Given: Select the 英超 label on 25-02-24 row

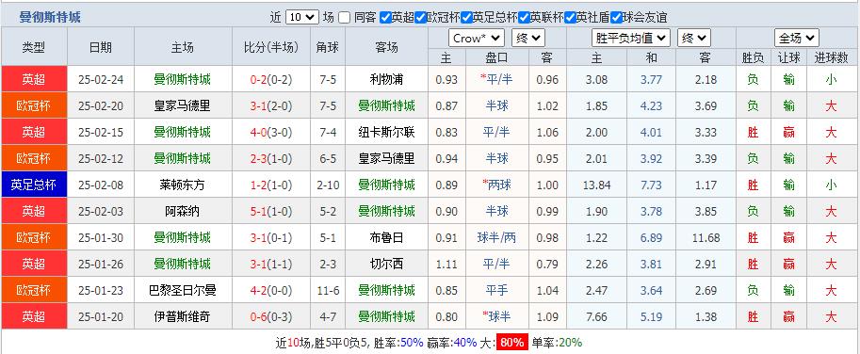Looking at the screenshot, I should (34, 80).
